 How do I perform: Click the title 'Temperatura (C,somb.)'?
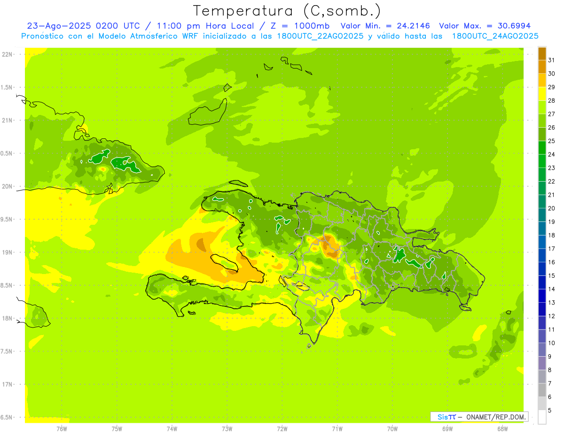(x=287, y=11)
